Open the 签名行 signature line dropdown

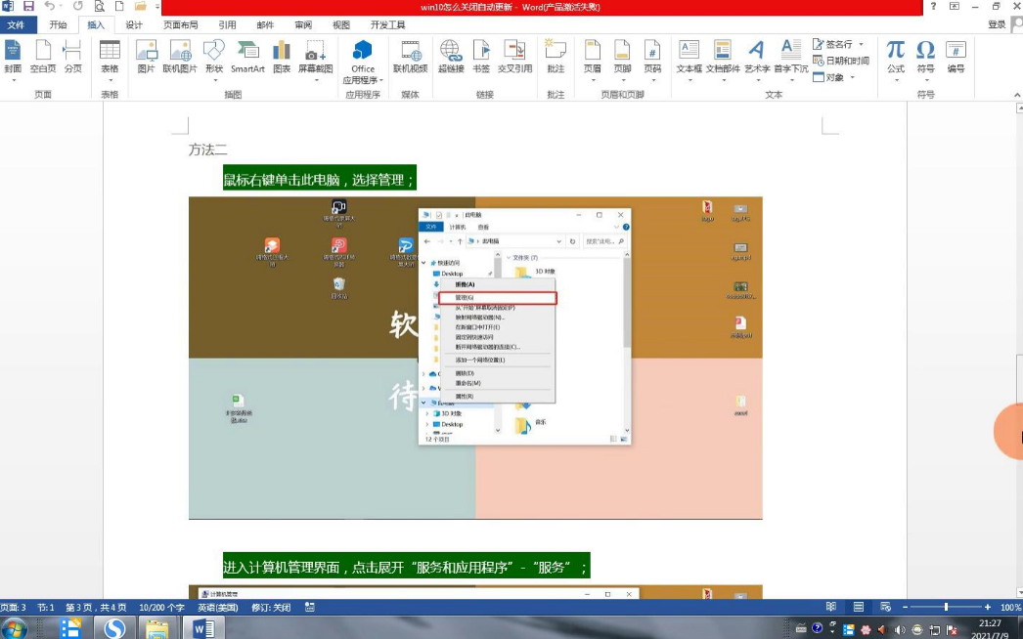point(838,44)
